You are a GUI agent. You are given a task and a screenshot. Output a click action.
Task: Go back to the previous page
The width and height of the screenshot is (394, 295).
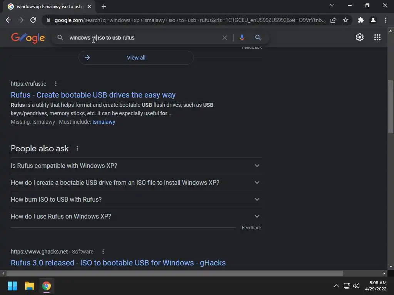[8, 20]
